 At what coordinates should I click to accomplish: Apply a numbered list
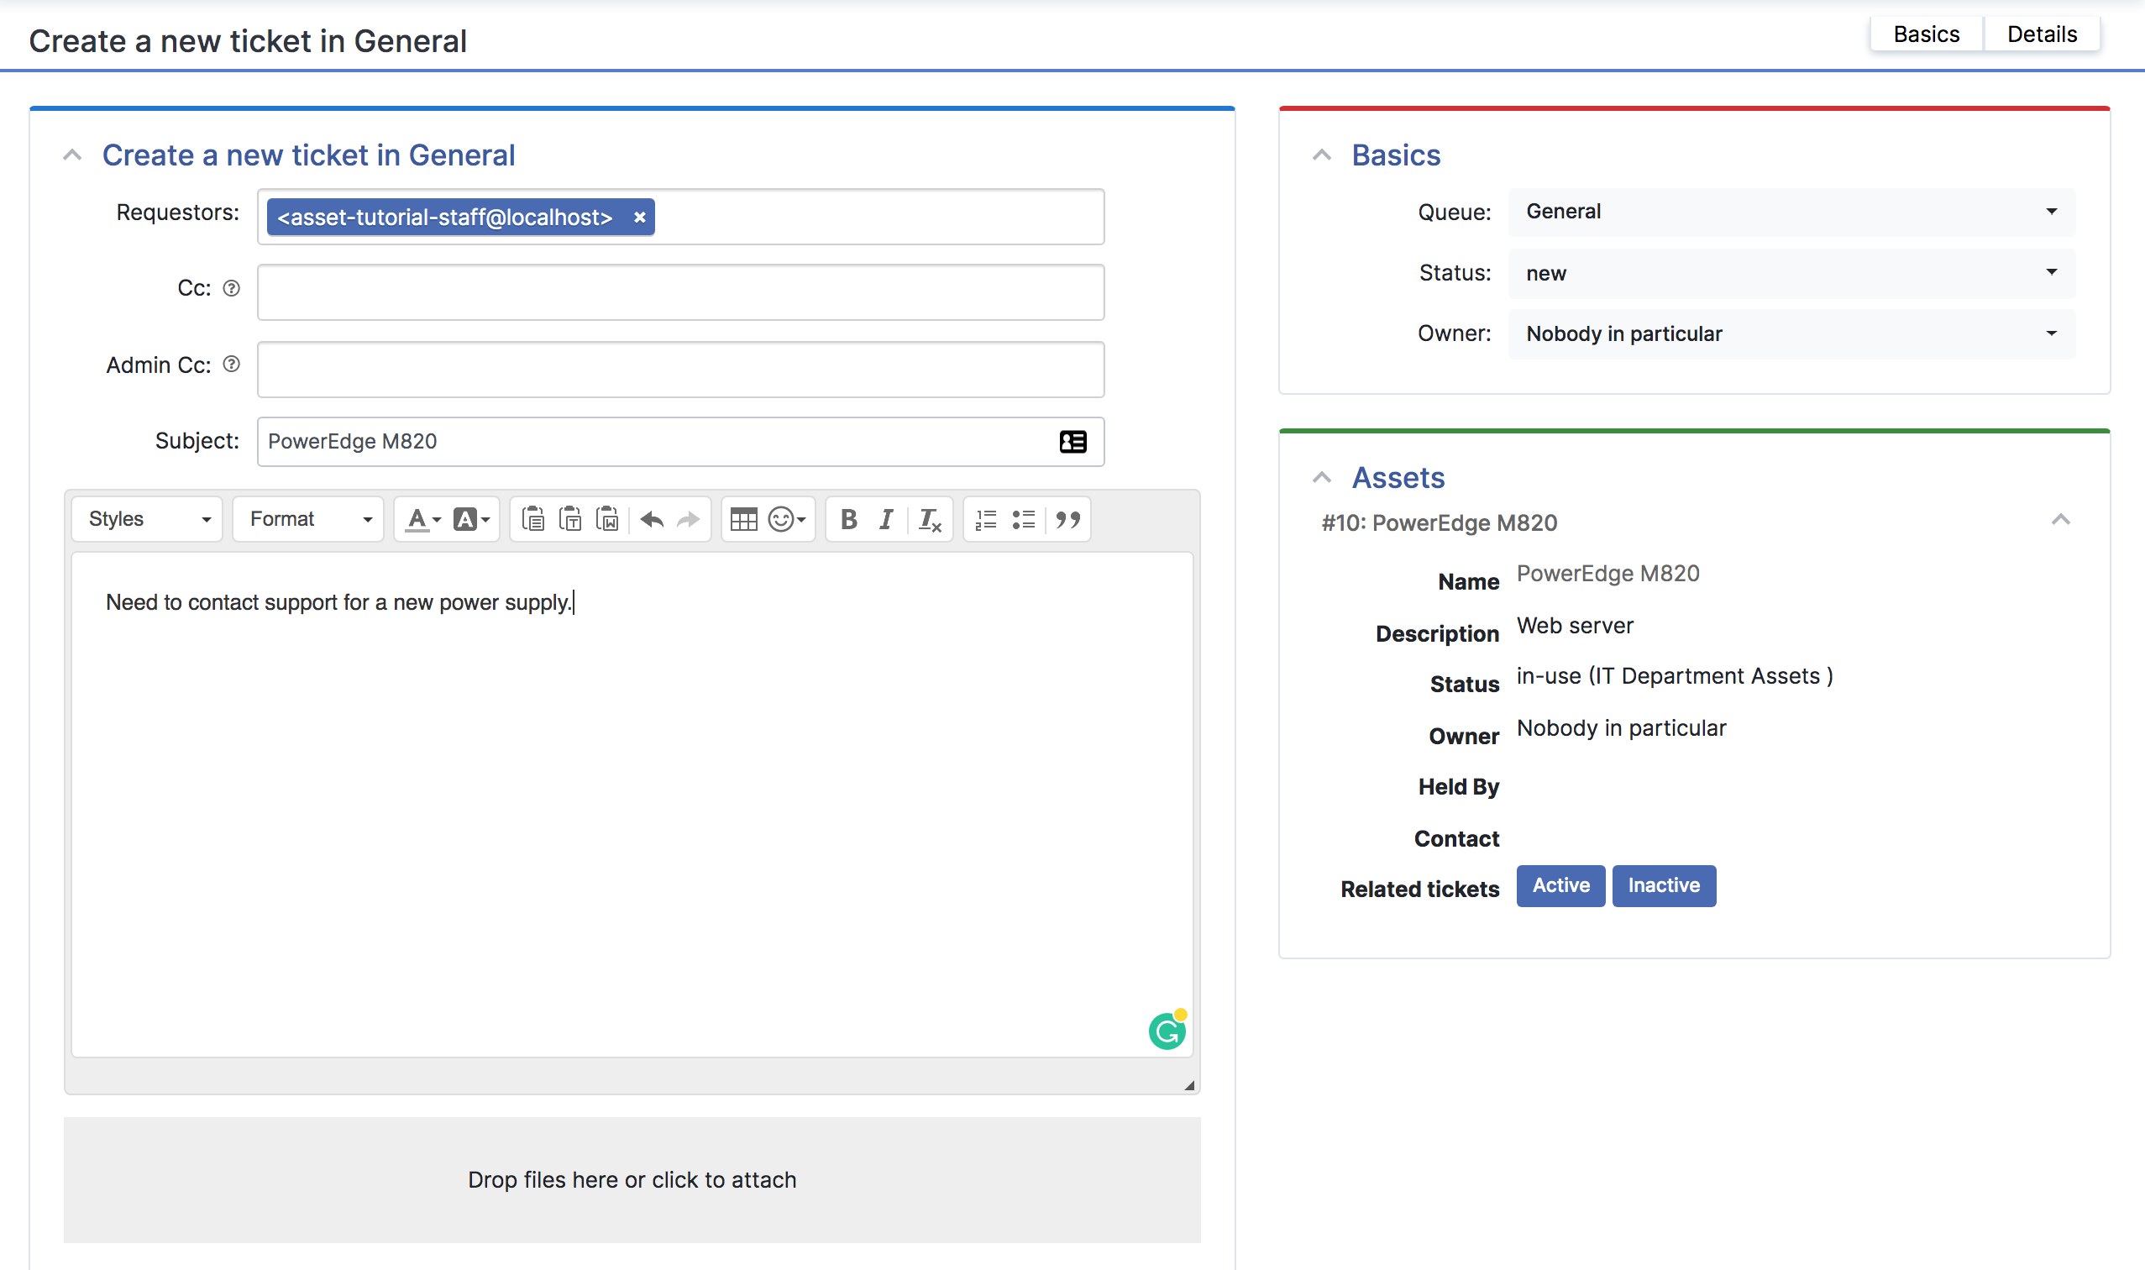point(985,518)
